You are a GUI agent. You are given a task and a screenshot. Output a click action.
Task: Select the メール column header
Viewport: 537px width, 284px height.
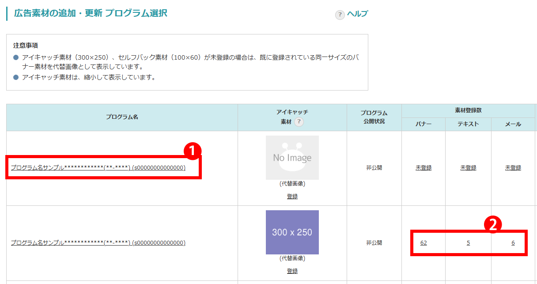(513, 125)
